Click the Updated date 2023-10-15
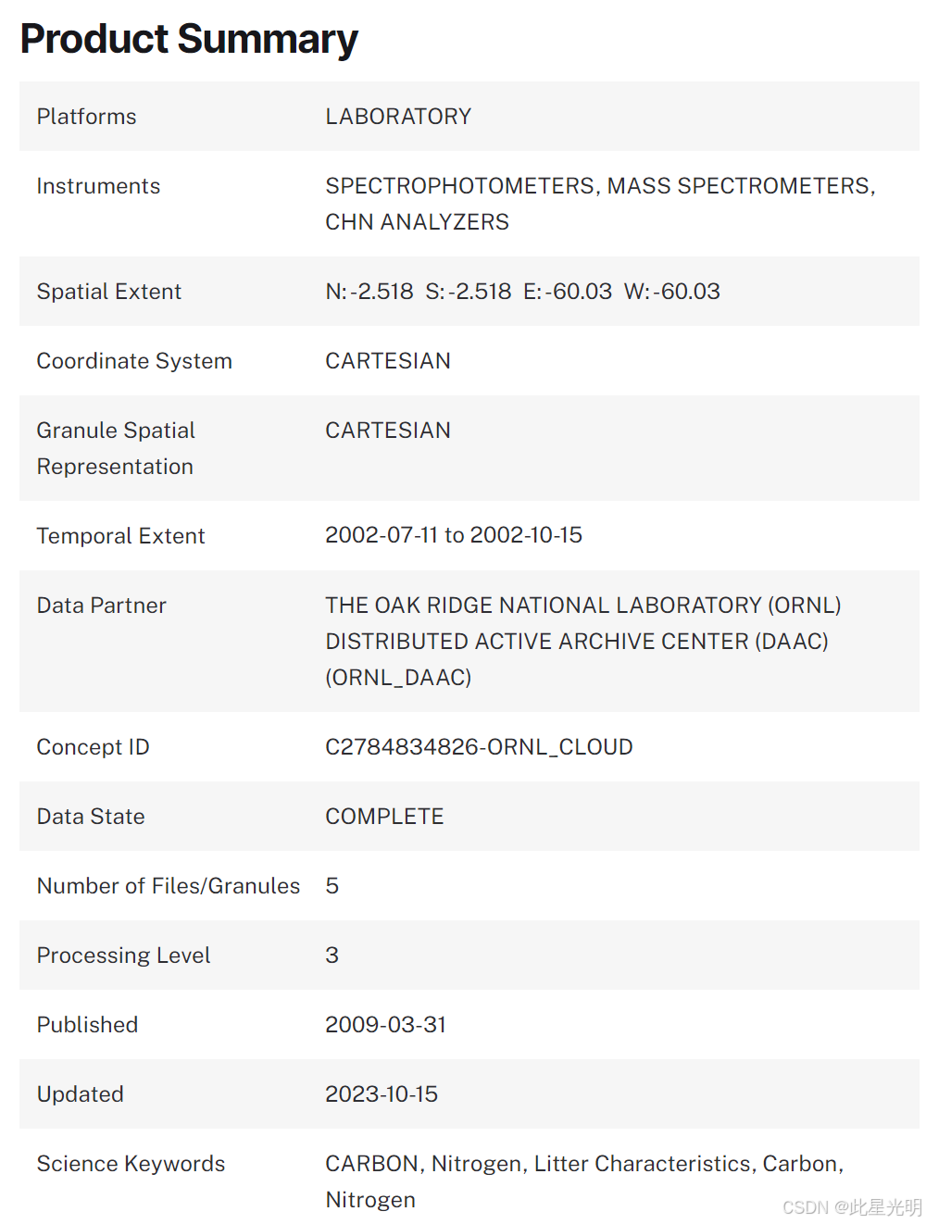Image resolution: width=926 pixels, height=1224 pixels. pyautogui.click(x=382, y=1094)
